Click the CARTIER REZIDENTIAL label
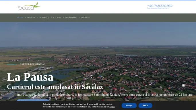Screen dimensions: 196x110 [x=32, y=64]
